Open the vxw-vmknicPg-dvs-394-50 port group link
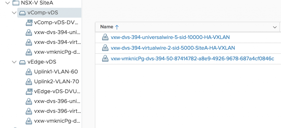Viewport: 281px width, 128px height. (x=192, y=59)
